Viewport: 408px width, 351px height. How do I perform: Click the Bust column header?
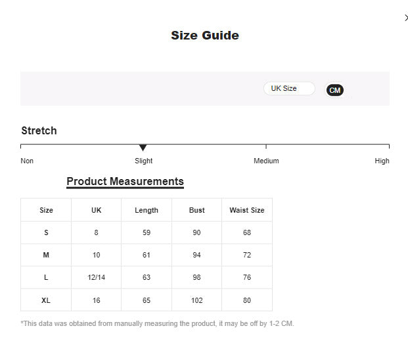click(196, 210)
